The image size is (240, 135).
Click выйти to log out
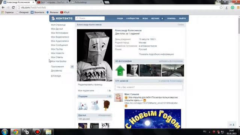(182, 18)
